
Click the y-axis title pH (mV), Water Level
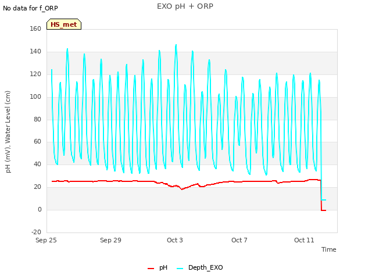tap(8, 132)
